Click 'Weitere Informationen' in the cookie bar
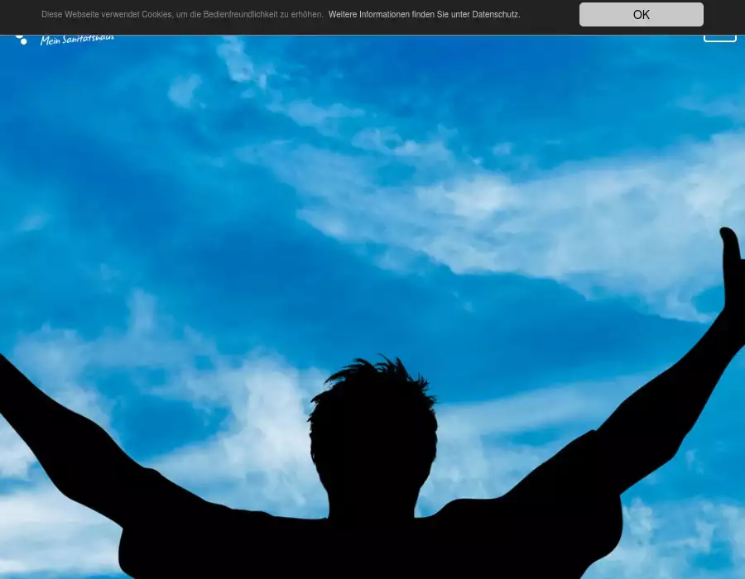The image size is (745, 579). [369, 15]
